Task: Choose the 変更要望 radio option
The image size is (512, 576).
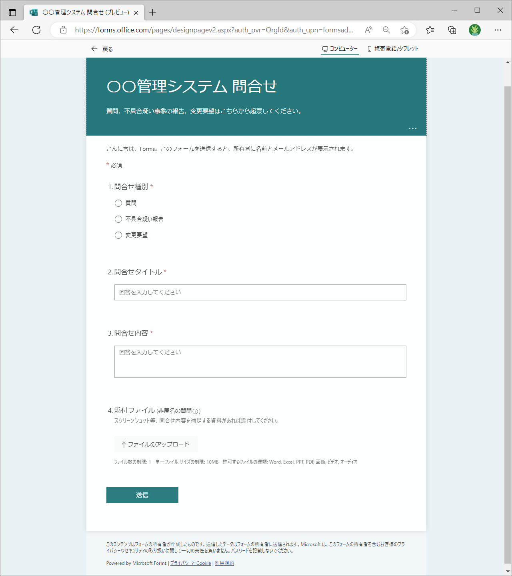Action: (x=118, y=235)
